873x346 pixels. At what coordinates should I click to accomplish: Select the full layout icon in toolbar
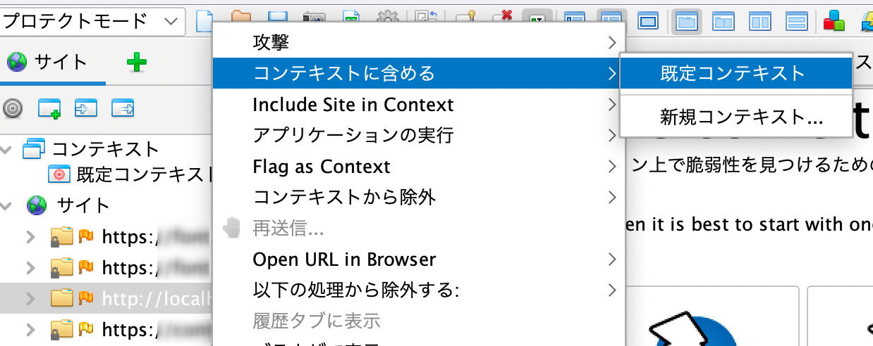648,21
